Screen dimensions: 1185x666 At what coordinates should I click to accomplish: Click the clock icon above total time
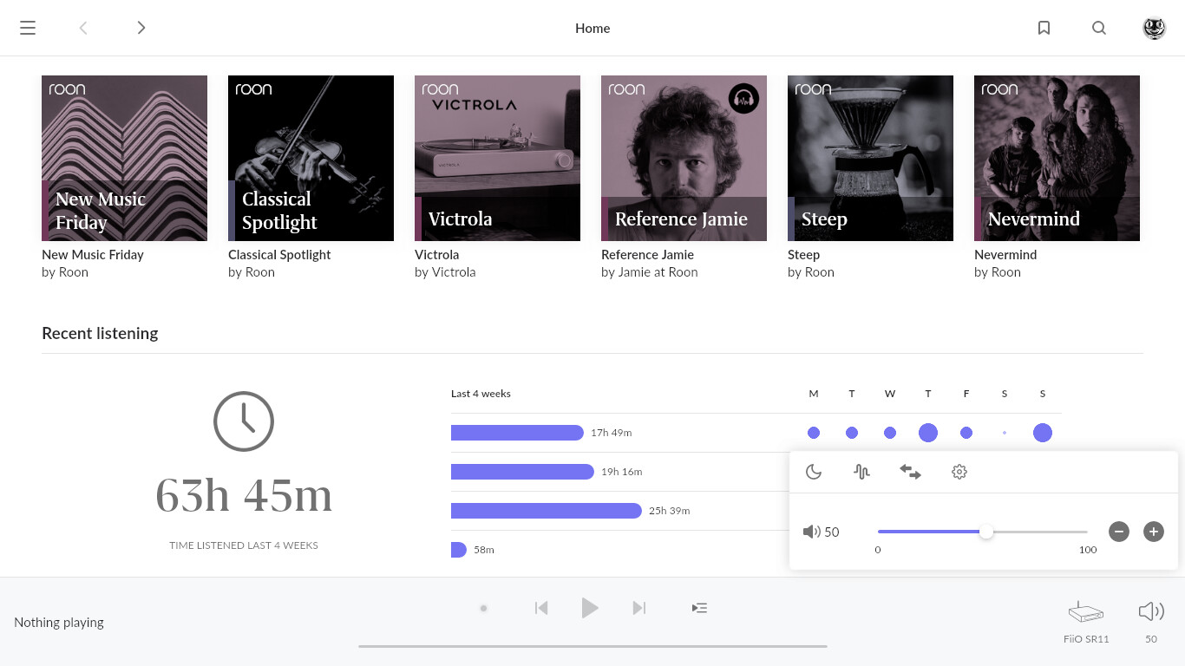[x=244, y=421]
